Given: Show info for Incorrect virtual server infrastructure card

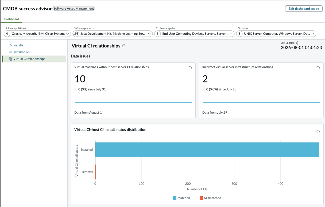Looking at the screenshot, I should pos(318,68).
